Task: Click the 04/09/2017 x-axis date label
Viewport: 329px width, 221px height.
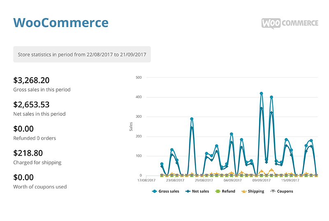Action: coord(232,180)
